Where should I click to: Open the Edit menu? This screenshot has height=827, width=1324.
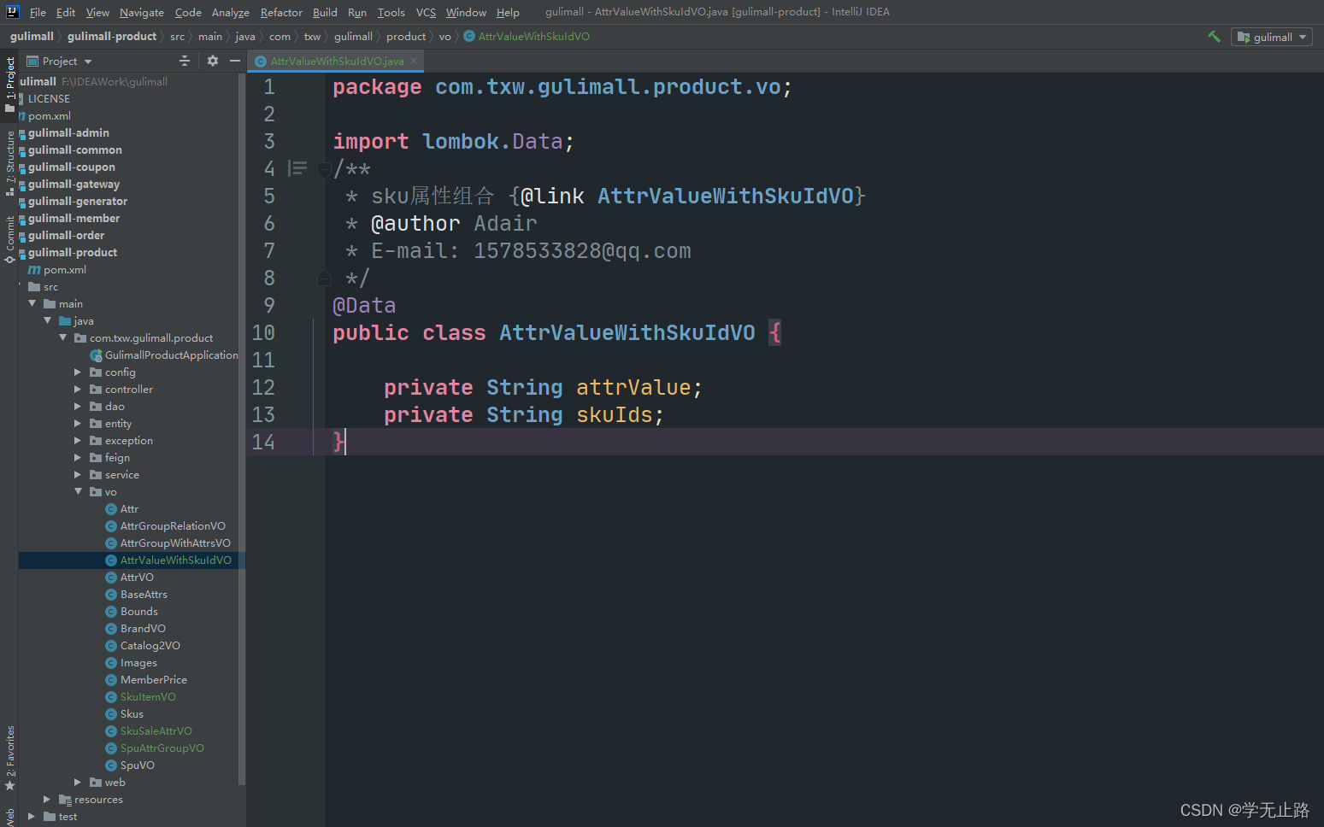click(x=66, y=12)
